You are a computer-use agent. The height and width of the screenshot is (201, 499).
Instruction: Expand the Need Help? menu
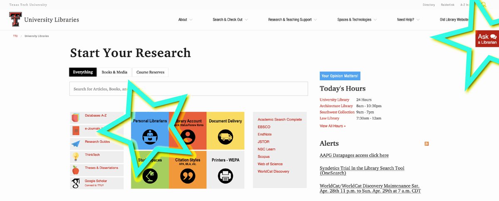408,20
